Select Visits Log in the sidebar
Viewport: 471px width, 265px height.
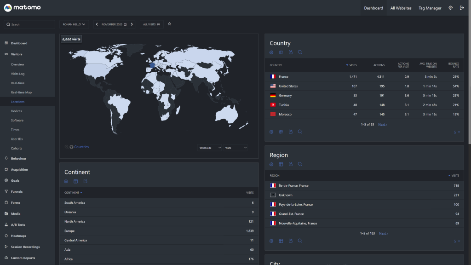[x=18, y=74]
